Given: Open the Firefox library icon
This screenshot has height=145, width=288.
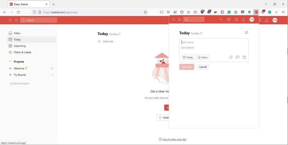Looking at the screenshot, I should tap(189, 12).
